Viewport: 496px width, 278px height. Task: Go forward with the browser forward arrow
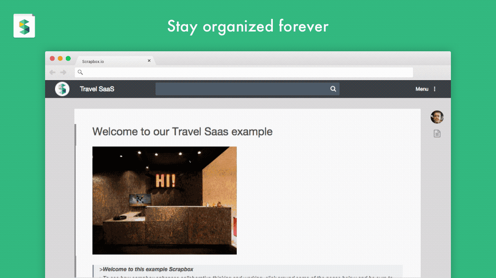pyautogui.click(x=63, y=72)
